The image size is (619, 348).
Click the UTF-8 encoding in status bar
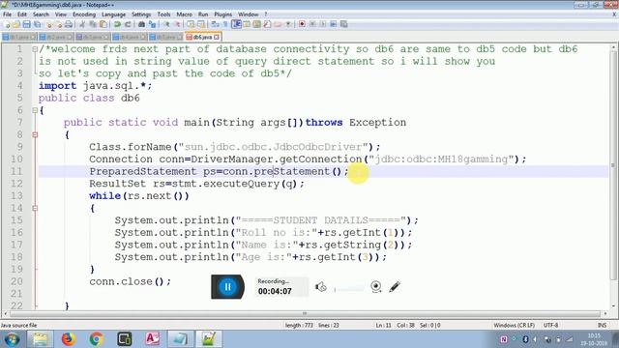tap(550, 325)
